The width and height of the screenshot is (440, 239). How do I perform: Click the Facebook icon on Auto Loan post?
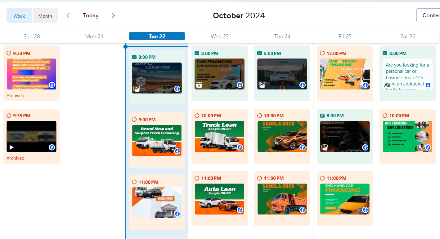coord(240,210)
